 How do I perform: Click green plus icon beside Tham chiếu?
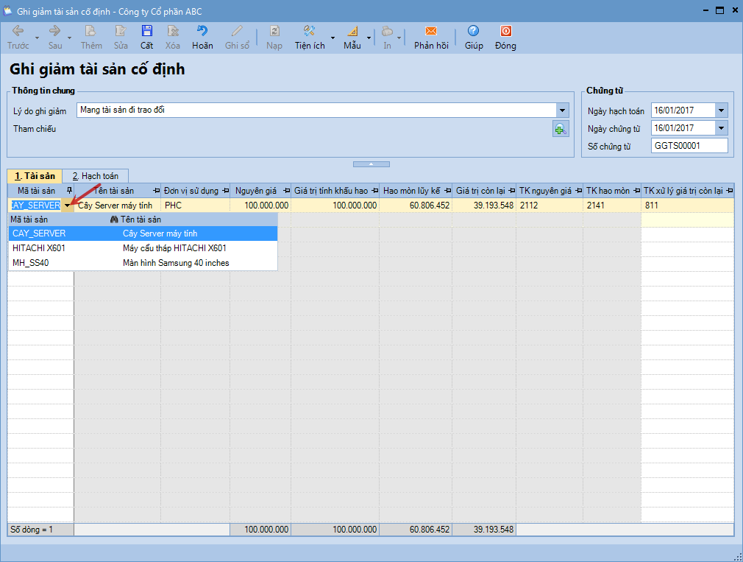coord(561,130)
